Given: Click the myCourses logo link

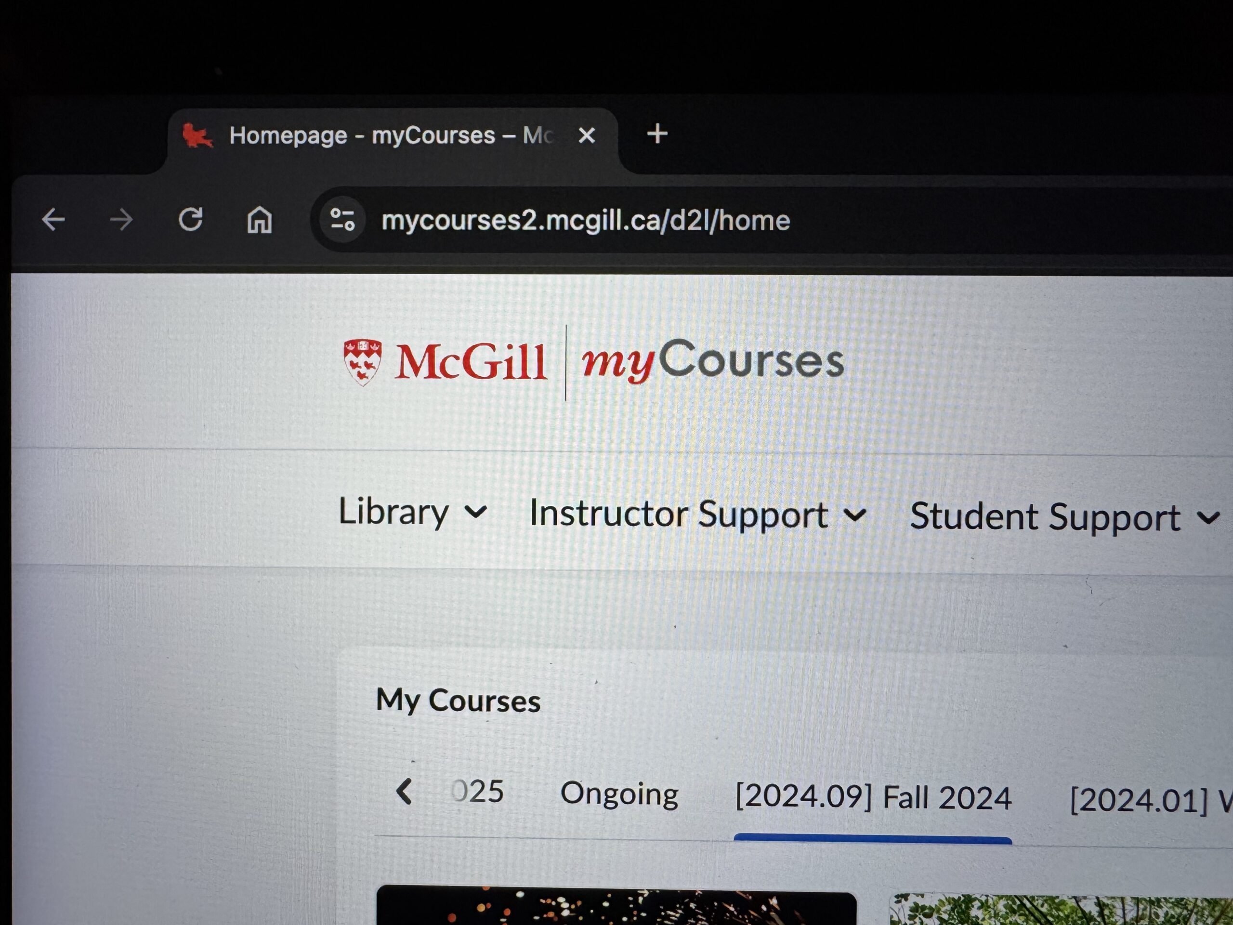Looking at the screenshot, I should pos(712,361).
